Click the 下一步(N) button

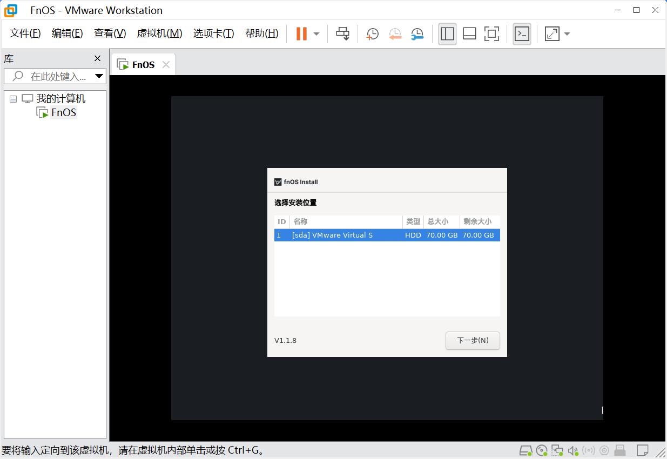(473, 341)
